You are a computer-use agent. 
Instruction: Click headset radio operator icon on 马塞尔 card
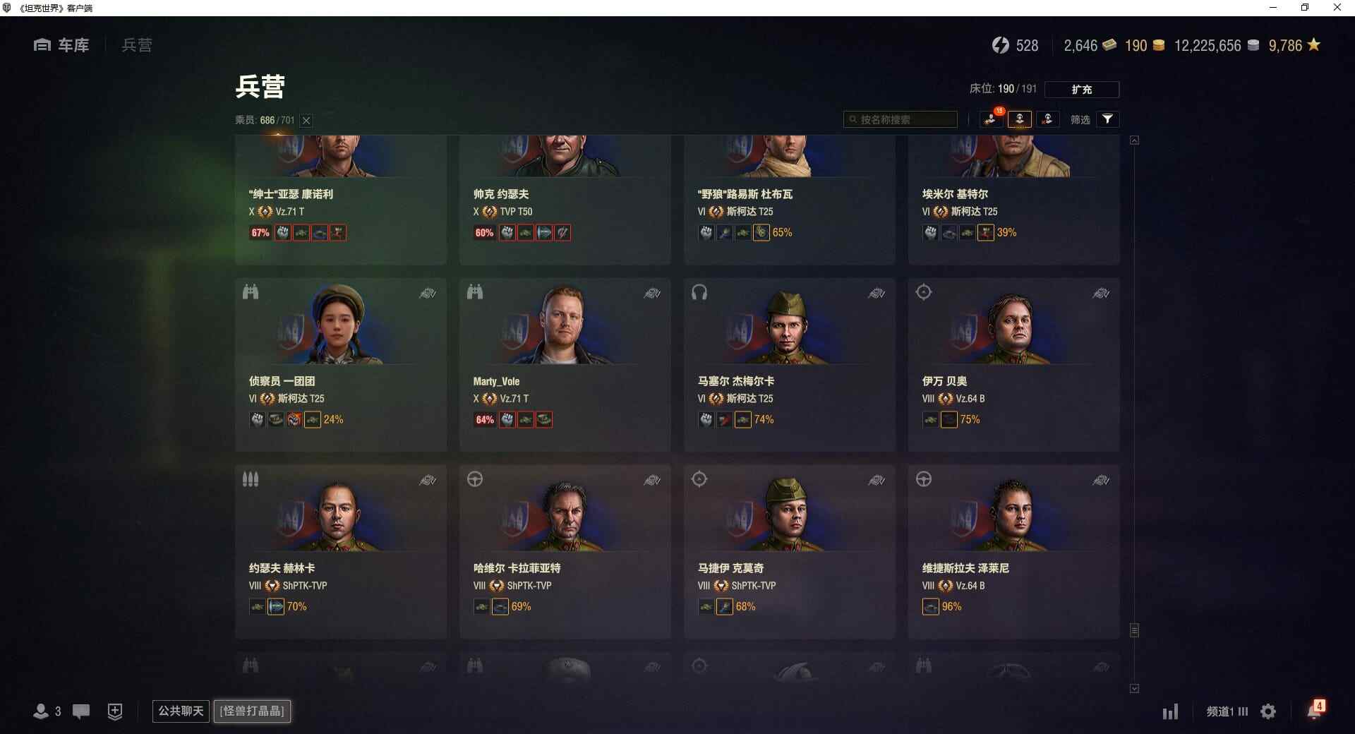pos(699,292)
